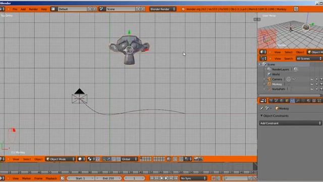This screenshot has height=182, width=323.
Task: Add a new scene next to Scene field
Action: [138, 9]
